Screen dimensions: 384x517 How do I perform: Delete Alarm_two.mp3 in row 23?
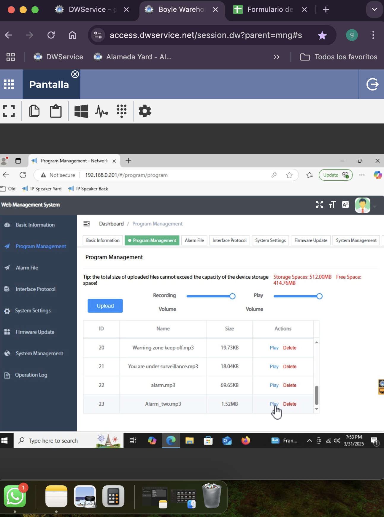pos(290,404)
